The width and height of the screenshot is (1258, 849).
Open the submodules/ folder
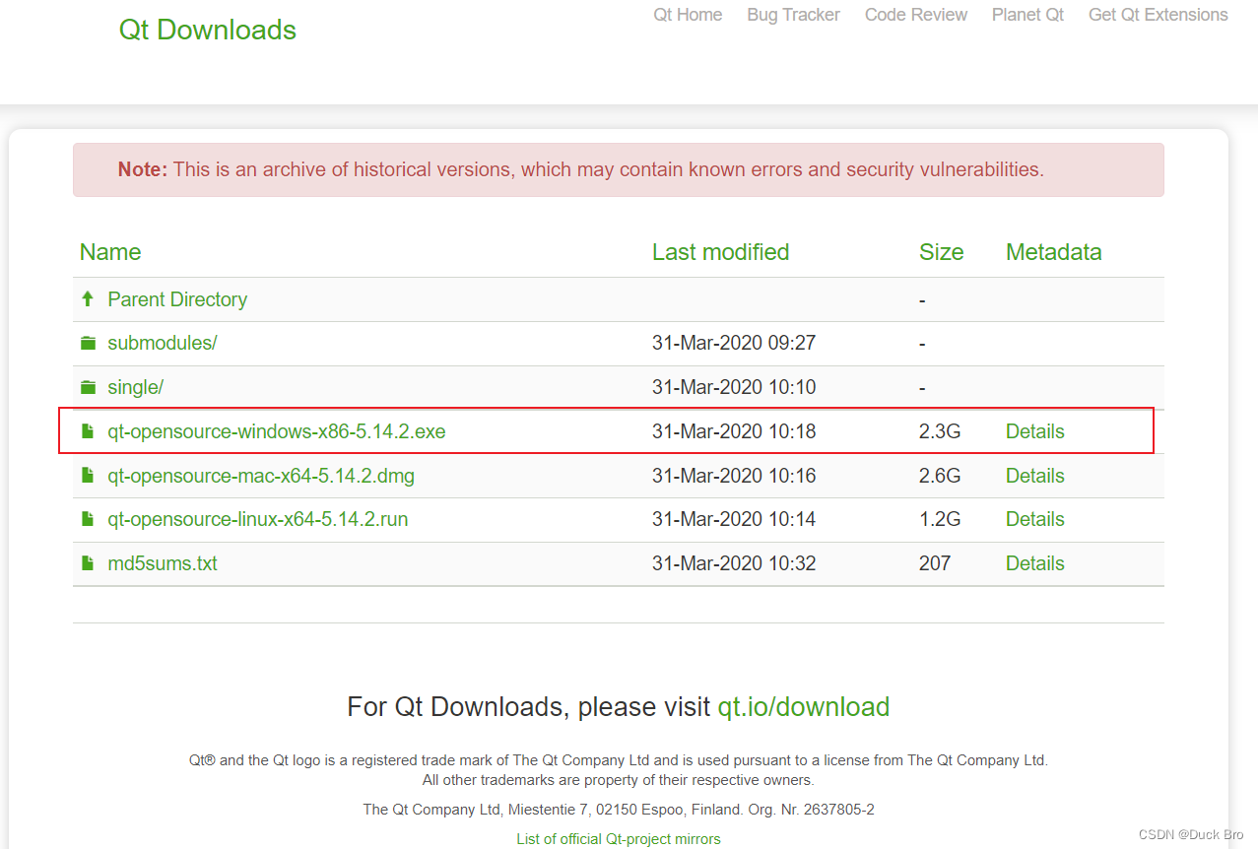(163, 343)
